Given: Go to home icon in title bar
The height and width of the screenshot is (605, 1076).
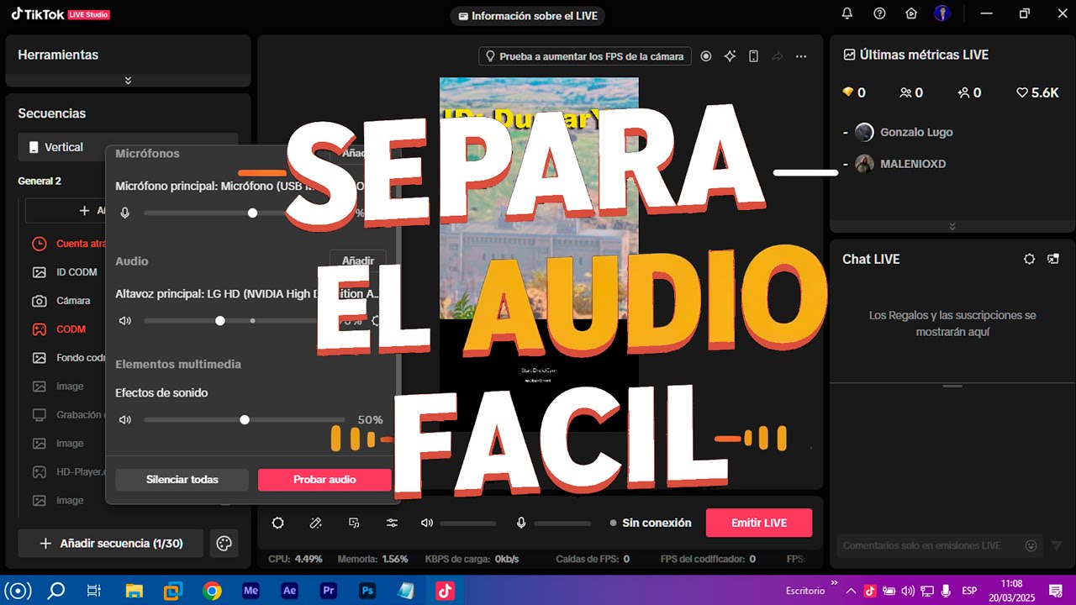Looking at the screenshot, I should point(911,13).
